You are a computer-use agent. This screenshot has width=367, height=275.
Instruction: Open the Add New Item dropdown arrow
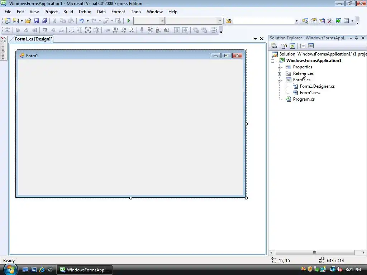(x=22, y=21)
